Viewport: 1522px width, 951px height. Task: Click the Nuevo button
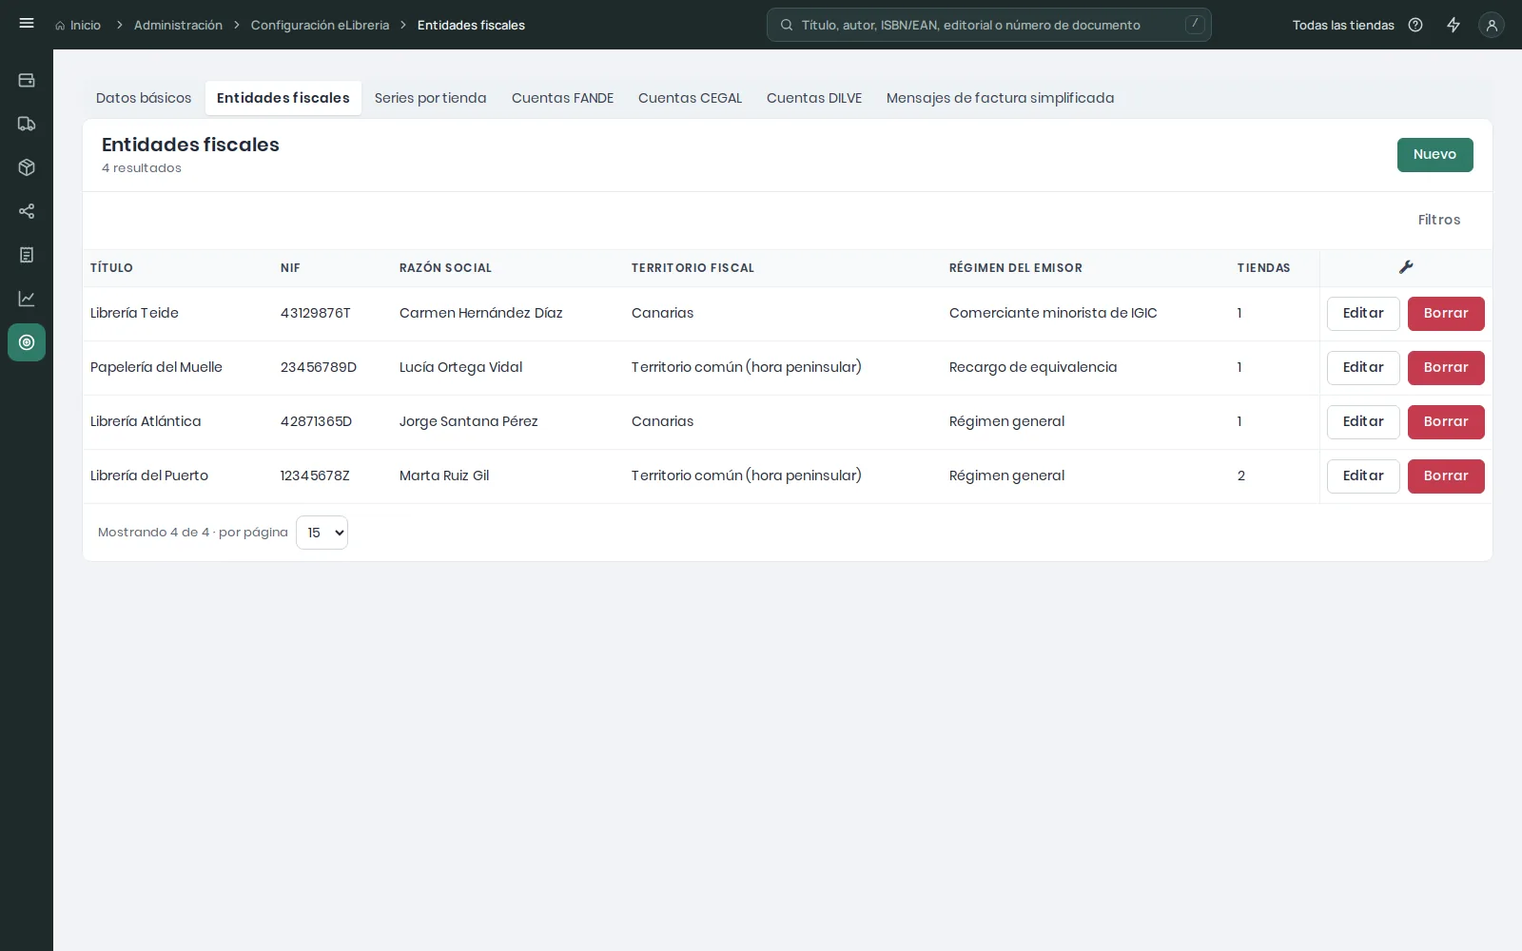pos(1434,155)
